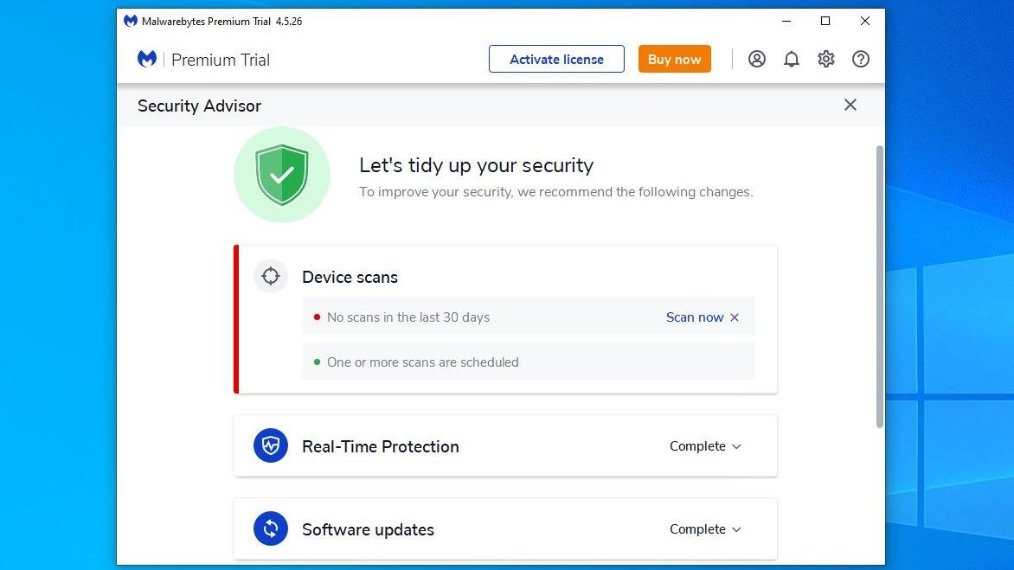Click the 'One or more scans are scheduled' item

(423, 362)
